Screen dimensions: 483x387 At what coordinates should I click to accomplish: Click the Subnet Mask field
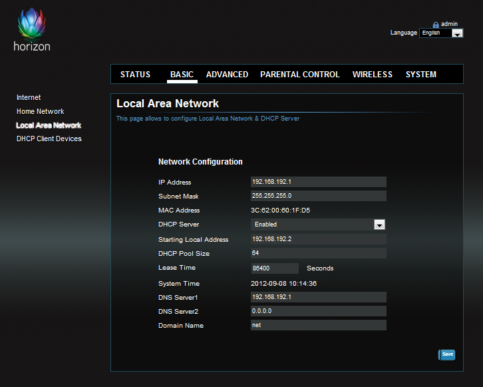(319, 196)
